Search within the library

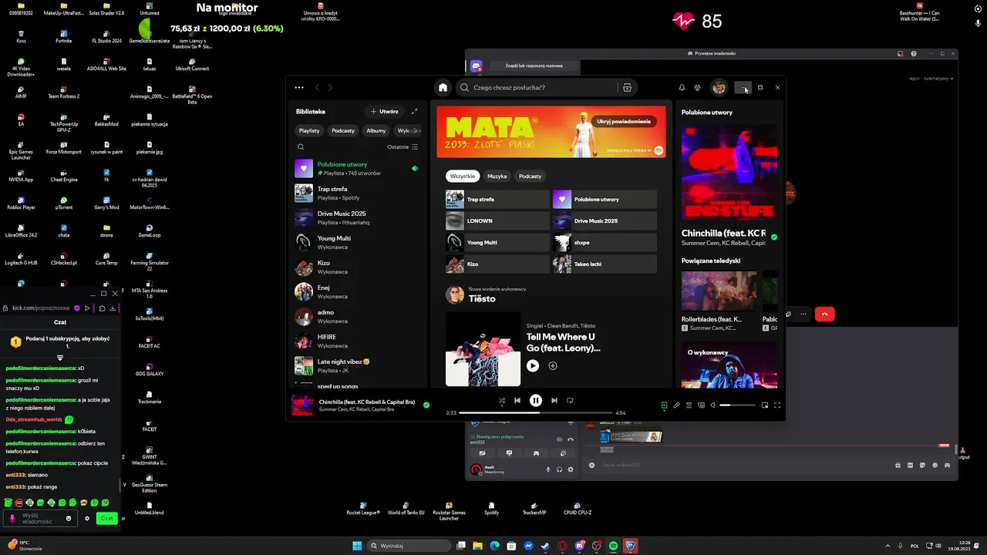[x=301, y=146]
